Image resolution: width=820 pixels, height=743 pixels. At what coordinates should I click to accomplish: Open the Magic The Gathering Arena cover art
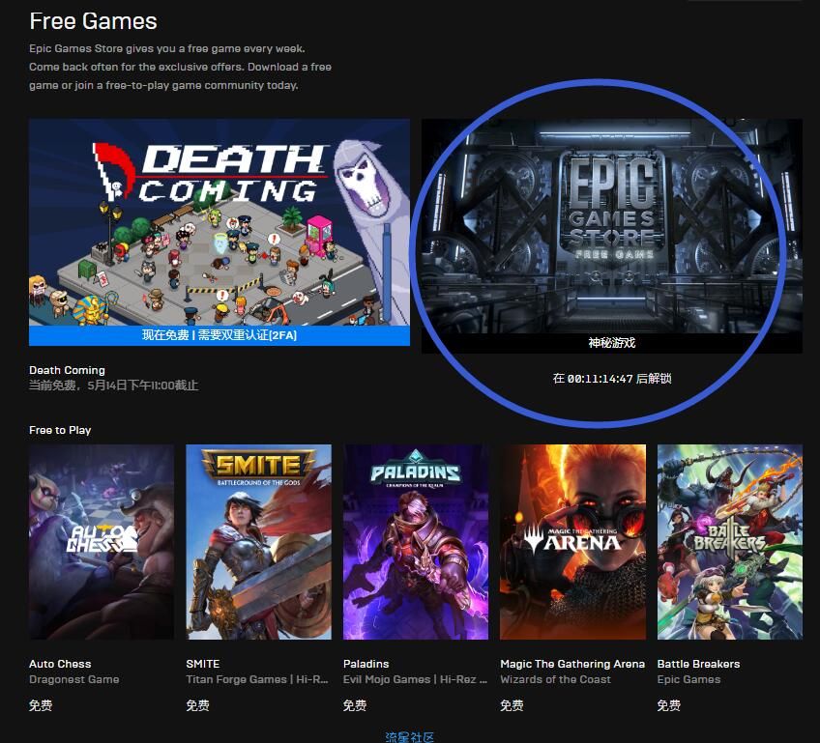click(x=572, y=542)
